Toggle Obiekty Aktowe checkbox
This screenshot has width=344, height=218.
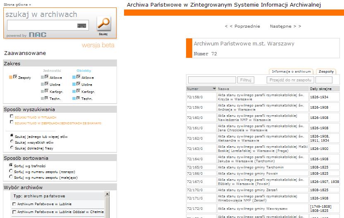(x=78, y=77)
